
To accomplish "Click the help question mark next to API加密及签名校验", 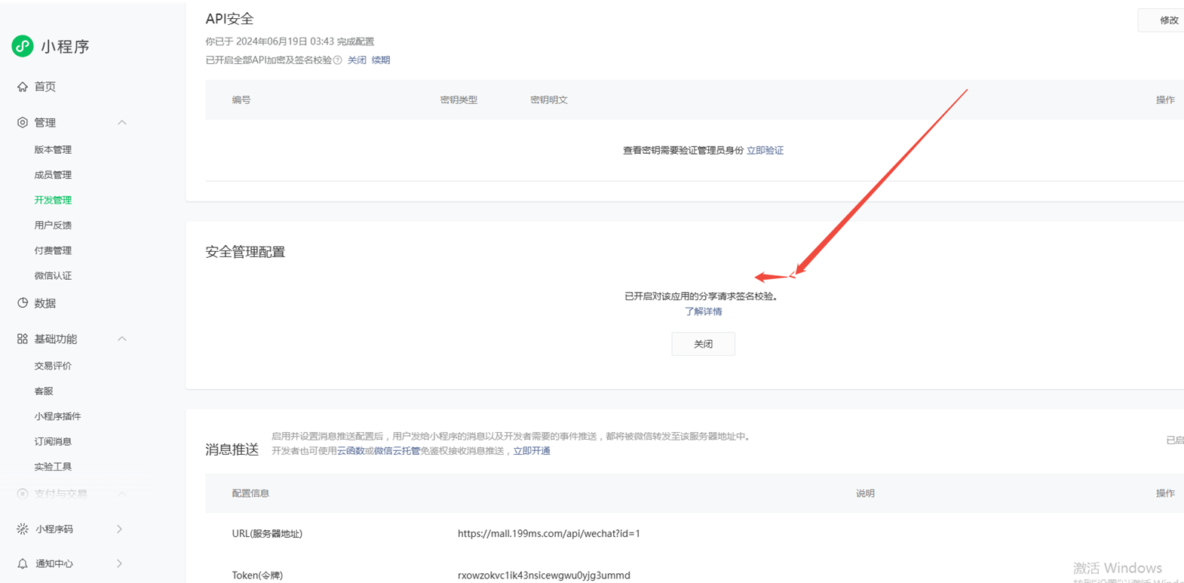I will coord(338,60).
